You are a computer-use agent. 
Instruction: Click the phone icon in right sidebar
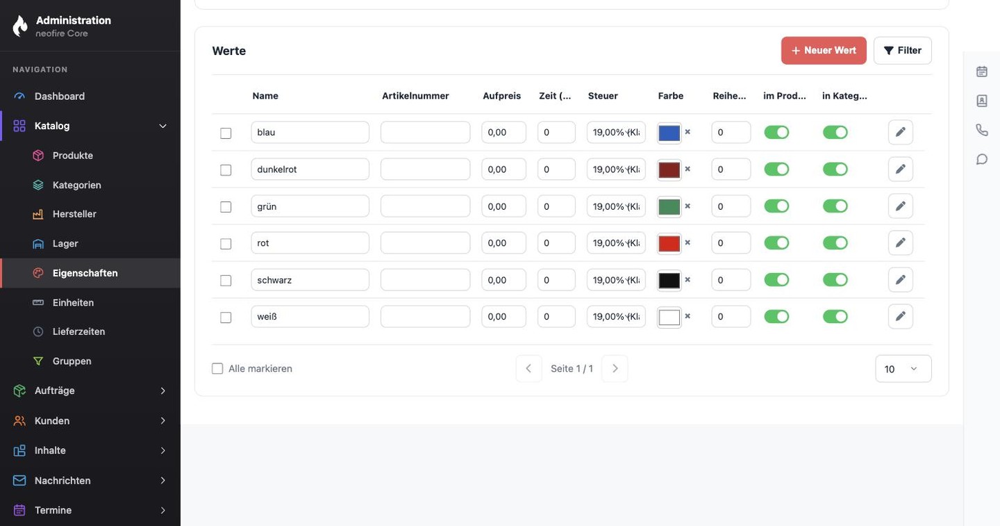(982, 130)
